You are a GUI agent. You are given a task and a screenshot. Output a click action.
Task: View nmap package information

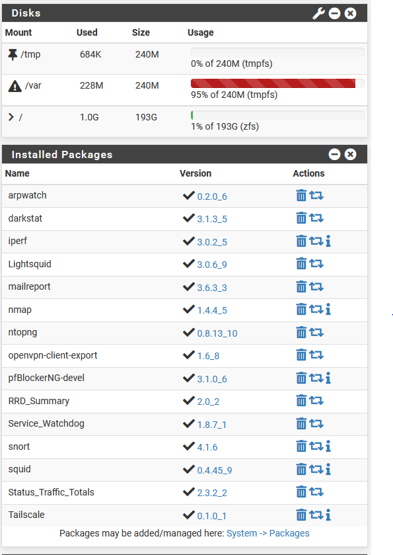coord(328,310)
